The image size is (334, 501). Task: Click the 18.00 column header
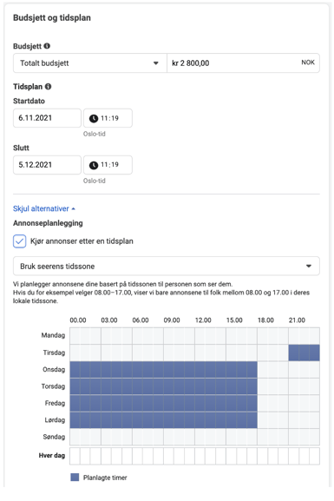265,320
